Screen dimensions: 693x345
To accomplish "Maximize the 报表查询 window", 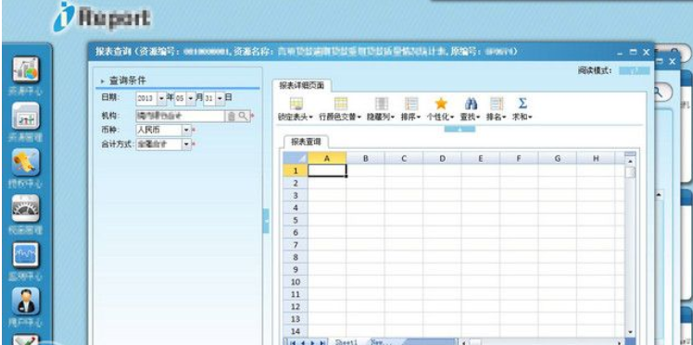I will pyautogui.click(x=633, y=52).
